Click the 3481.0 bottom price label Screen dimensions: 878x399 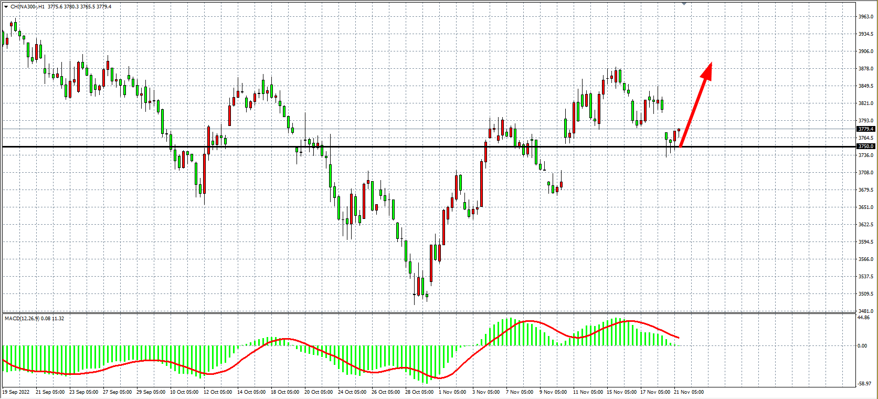(865, 311)
